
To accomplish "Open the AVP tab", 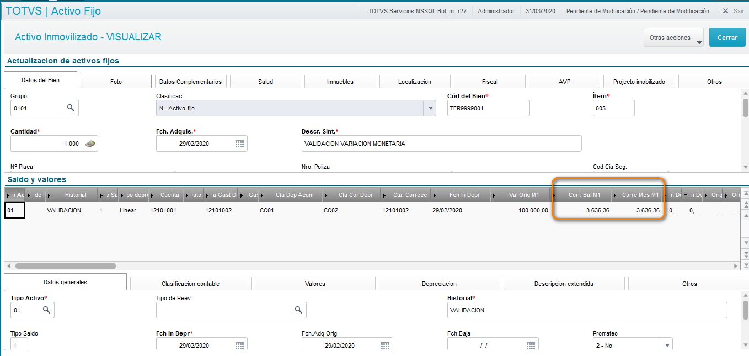I will click(564, 82).
